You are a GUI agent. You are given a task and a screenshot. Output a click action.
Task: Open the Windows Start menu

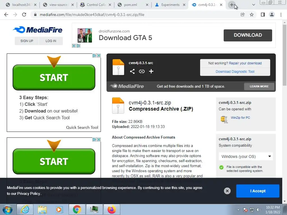tap(7, 209)
